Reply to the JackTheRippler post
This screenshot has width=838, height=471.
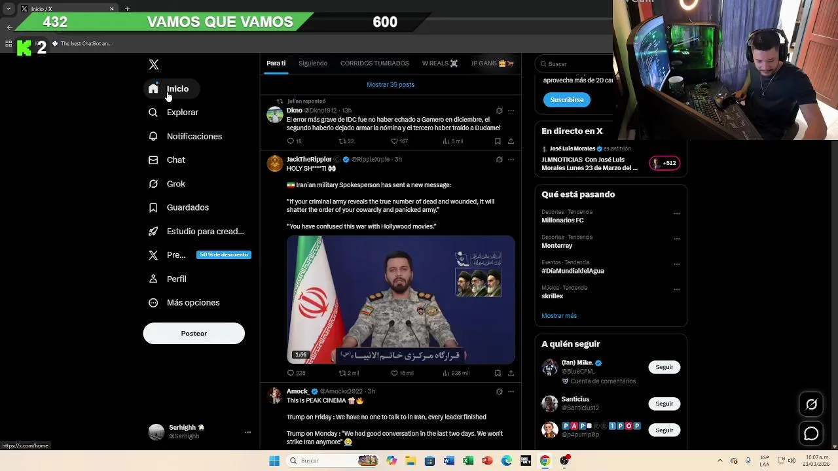tap(291, 373)
